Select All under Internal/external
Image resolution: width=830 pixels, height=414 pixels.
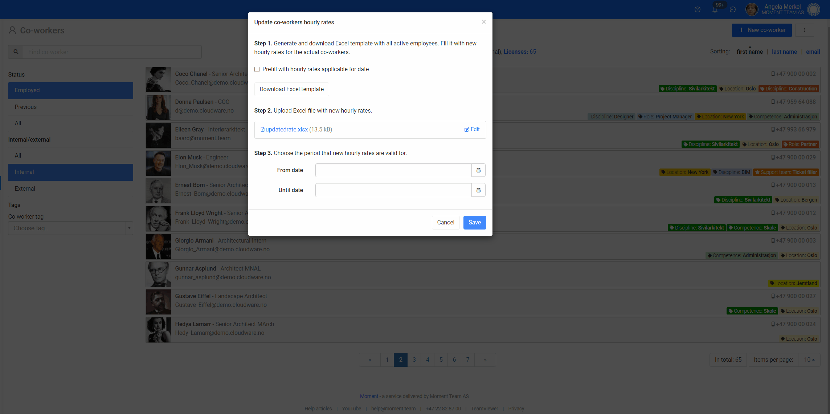70,156
